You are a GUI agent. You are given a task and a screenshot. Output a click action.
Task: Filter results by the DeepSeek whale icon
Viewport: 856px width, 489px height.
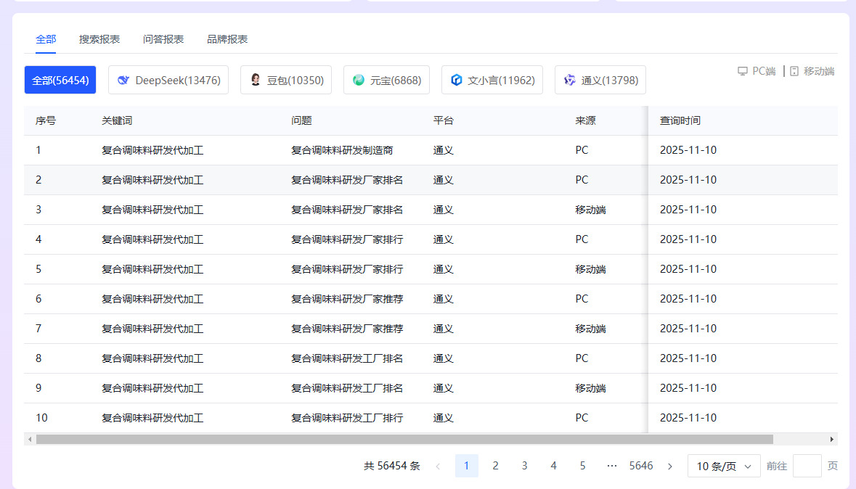tap(122, 80)
